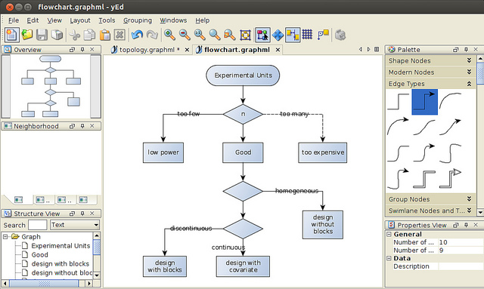The height and width of the screenshot is (289, 484).
Task: Click the Structure View horizontal scrollbar
Action: [x=47, y=283]
